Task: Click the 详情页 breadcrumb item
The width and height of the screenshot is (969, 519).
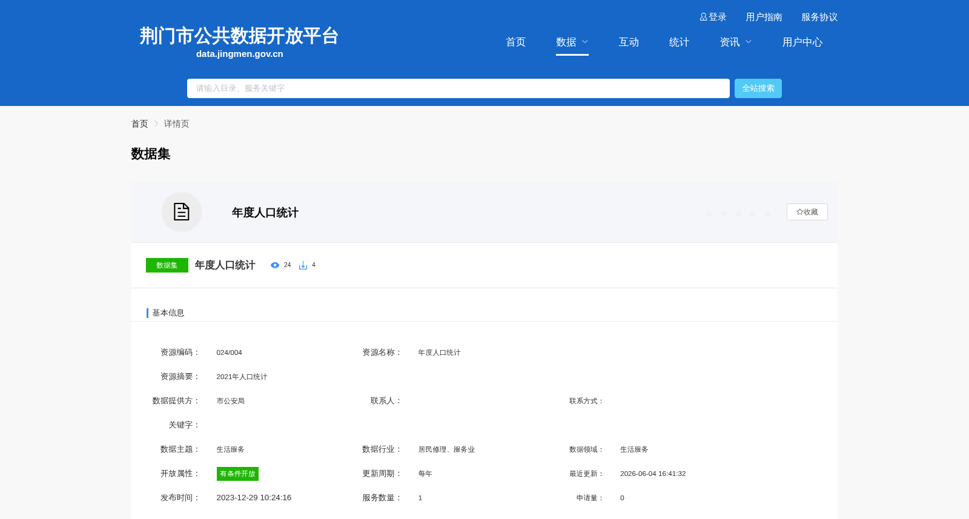Action: [176, 124]
